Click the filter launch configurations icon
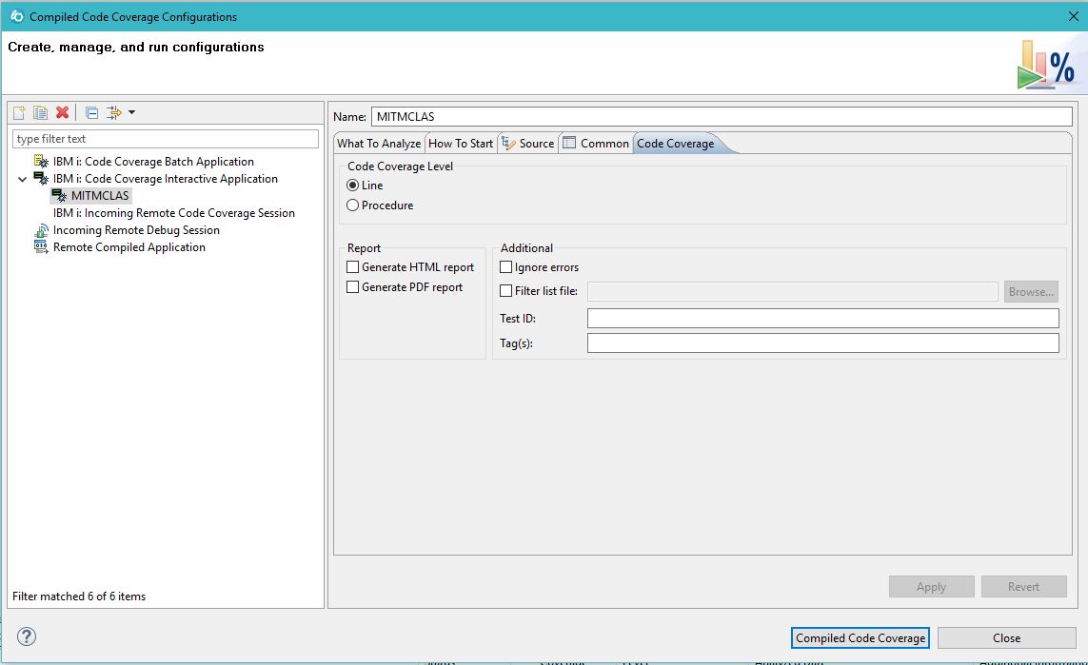1088x665 pixels. [114, 112]
